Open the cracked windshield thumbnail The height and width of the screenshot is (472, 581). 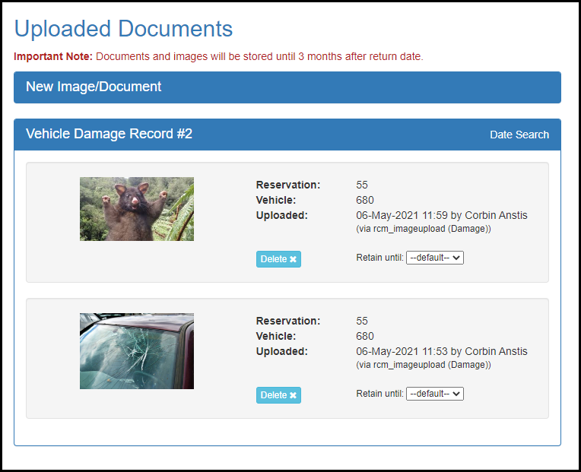pos(137,351)
